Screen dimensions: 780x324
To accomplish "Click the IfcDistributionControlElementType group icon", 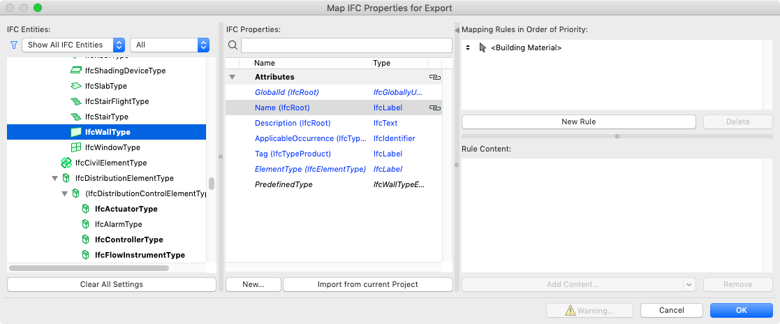I will tap(75, 193).
